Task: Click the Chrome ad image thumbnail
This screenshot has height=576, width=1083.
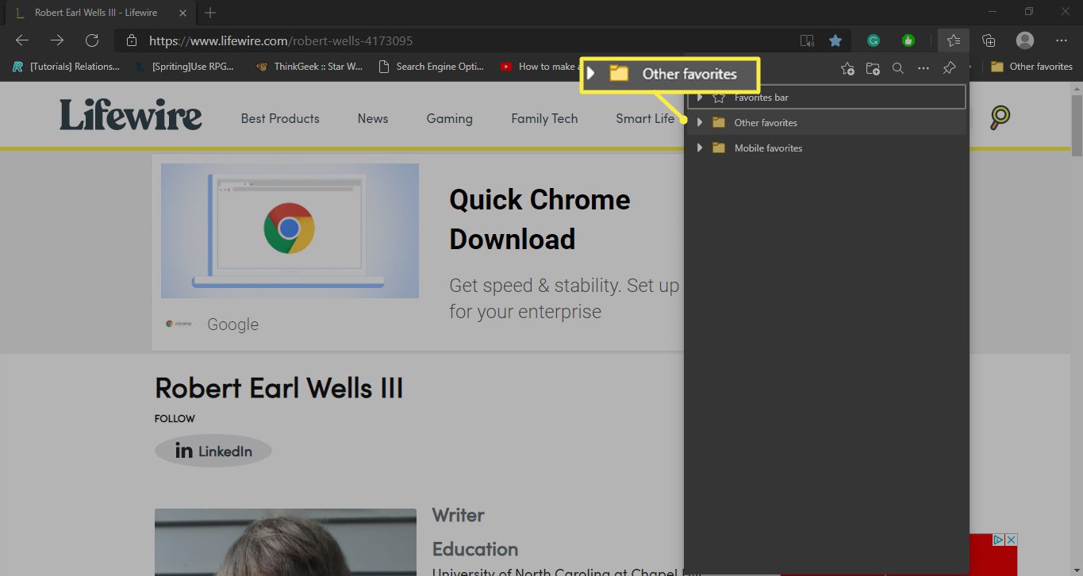Action: pyautogui.click(x=290, y=231)
